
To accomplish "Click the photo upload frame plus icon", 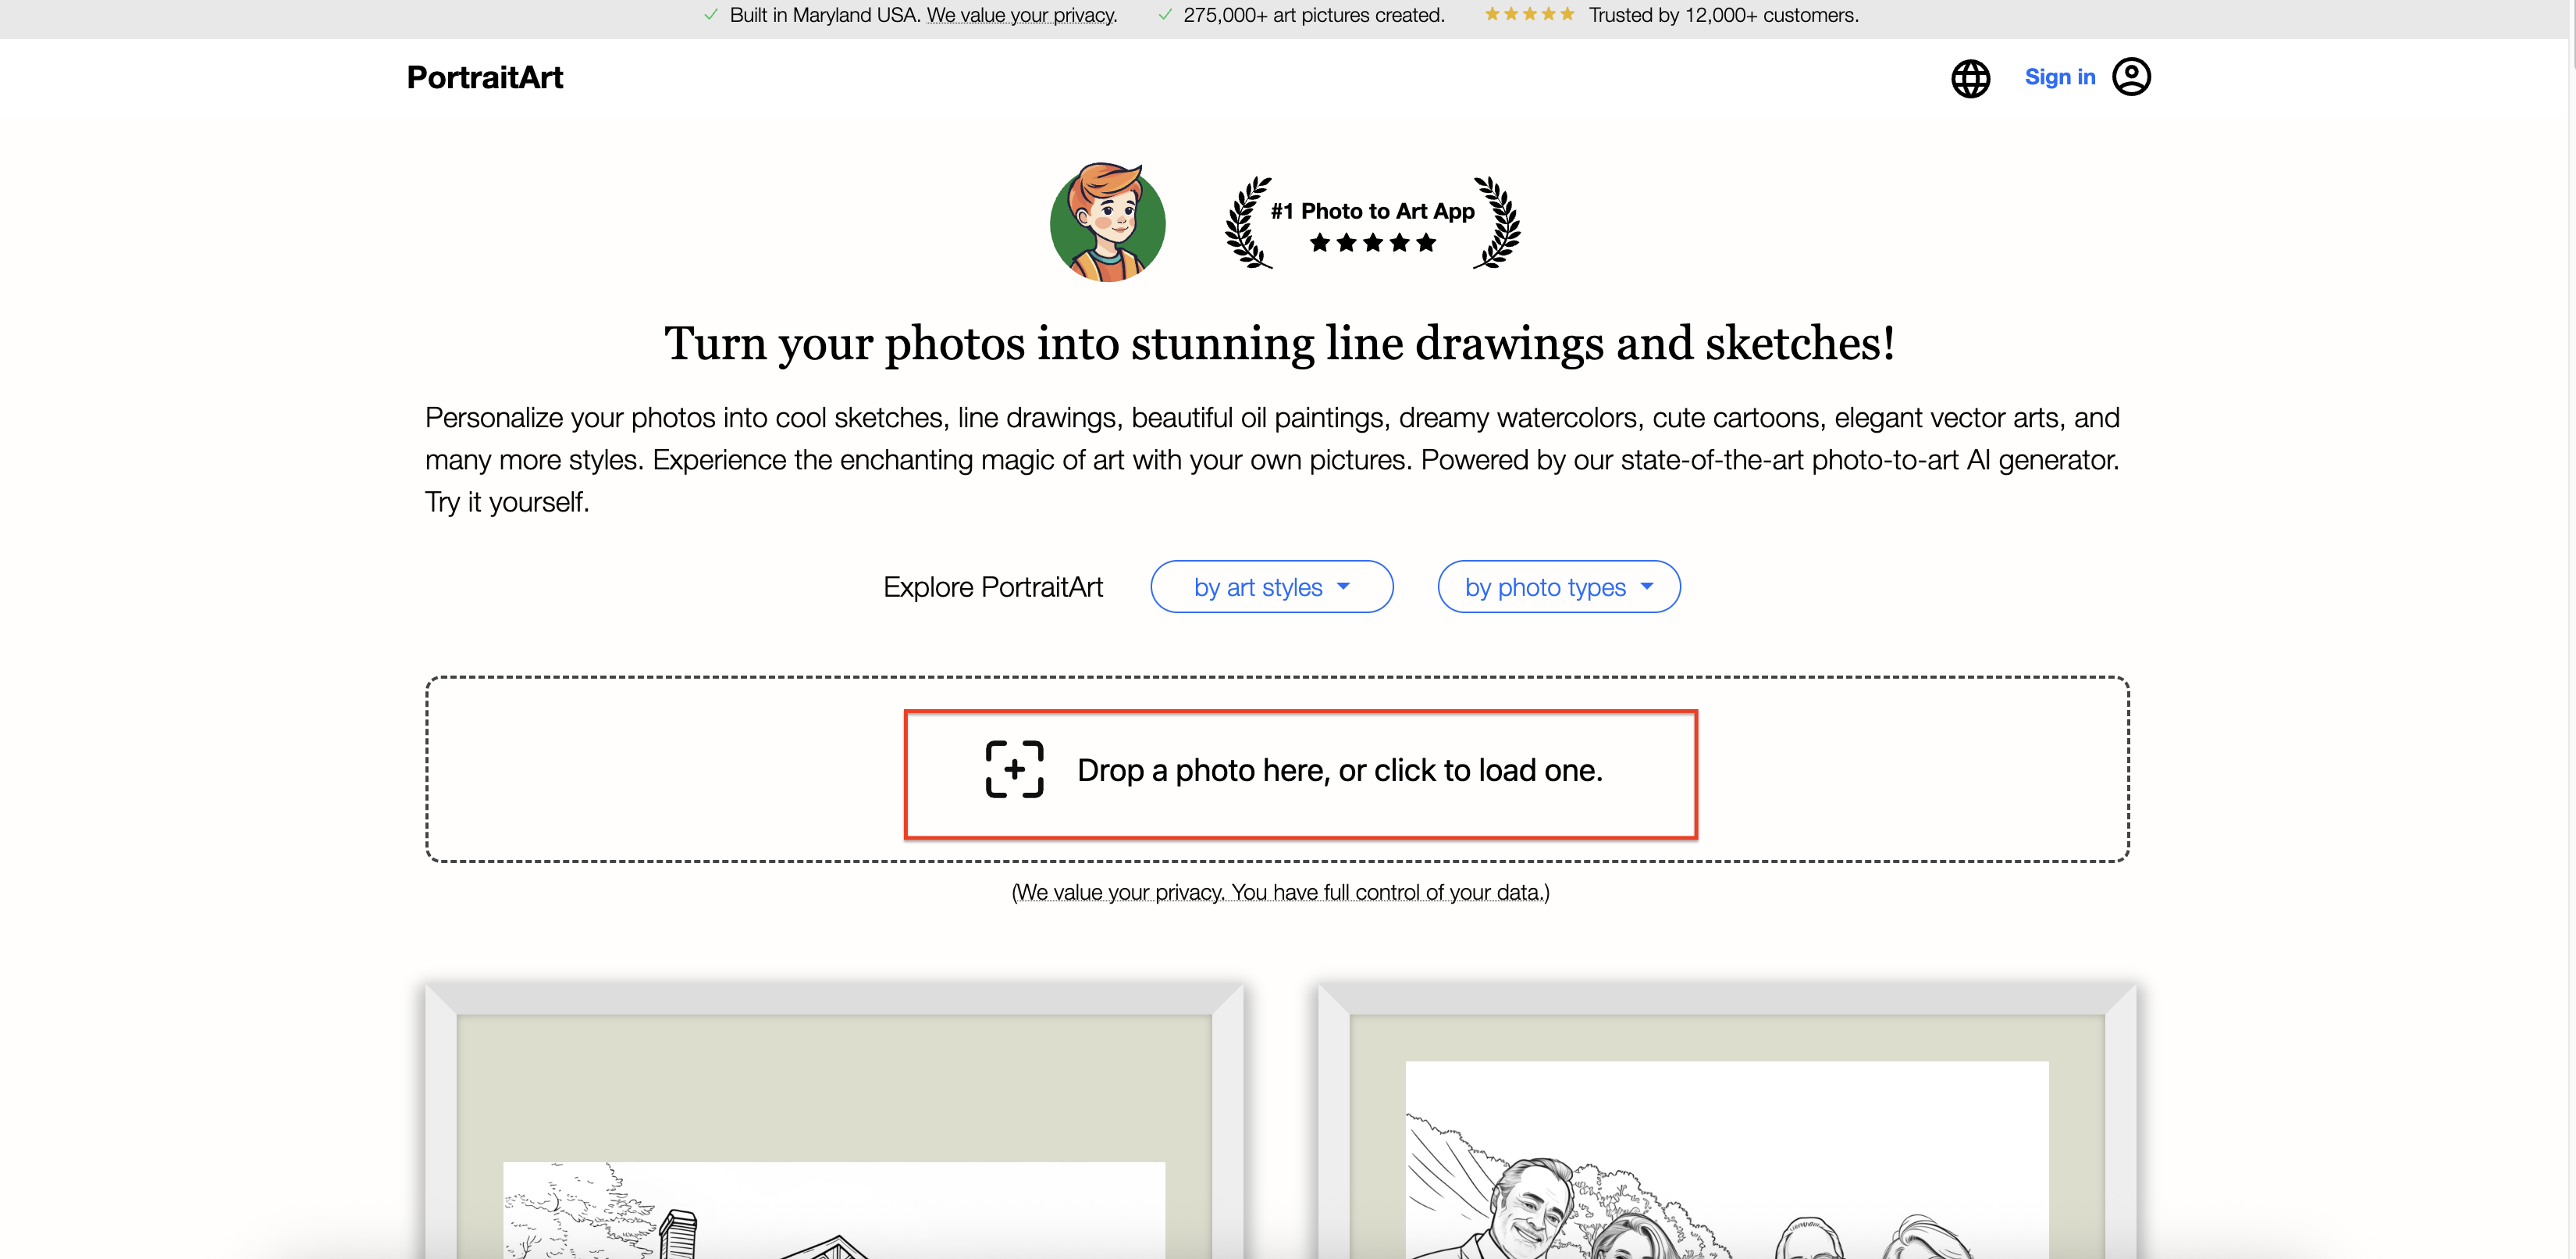I will tap(1014, 769).
